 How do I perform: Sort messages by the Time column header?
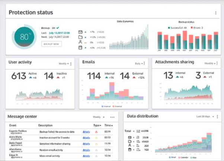pyautogui.click(x=109, y=125)
